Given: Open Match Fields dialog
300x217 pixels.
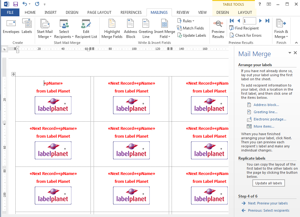Looking at the screenshot, I should click(x=190, y=28).
